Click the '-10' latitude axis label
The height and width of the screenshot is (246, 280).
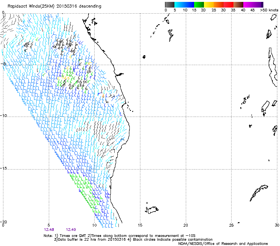pyautogui.click(x=3, y=115)
